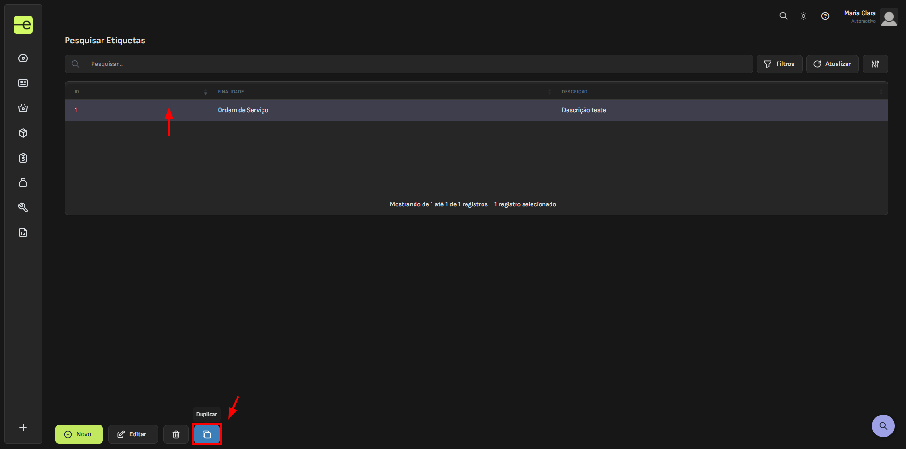Open the financial clipboard sidebar icon
This screenshot has height=449, width=906.
point(23,158)
